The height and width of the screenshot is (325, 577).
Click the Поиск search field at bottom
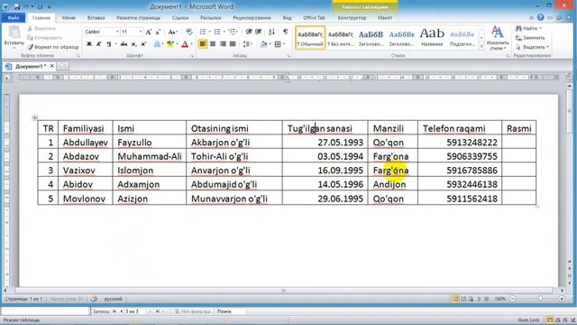[230, 311]
